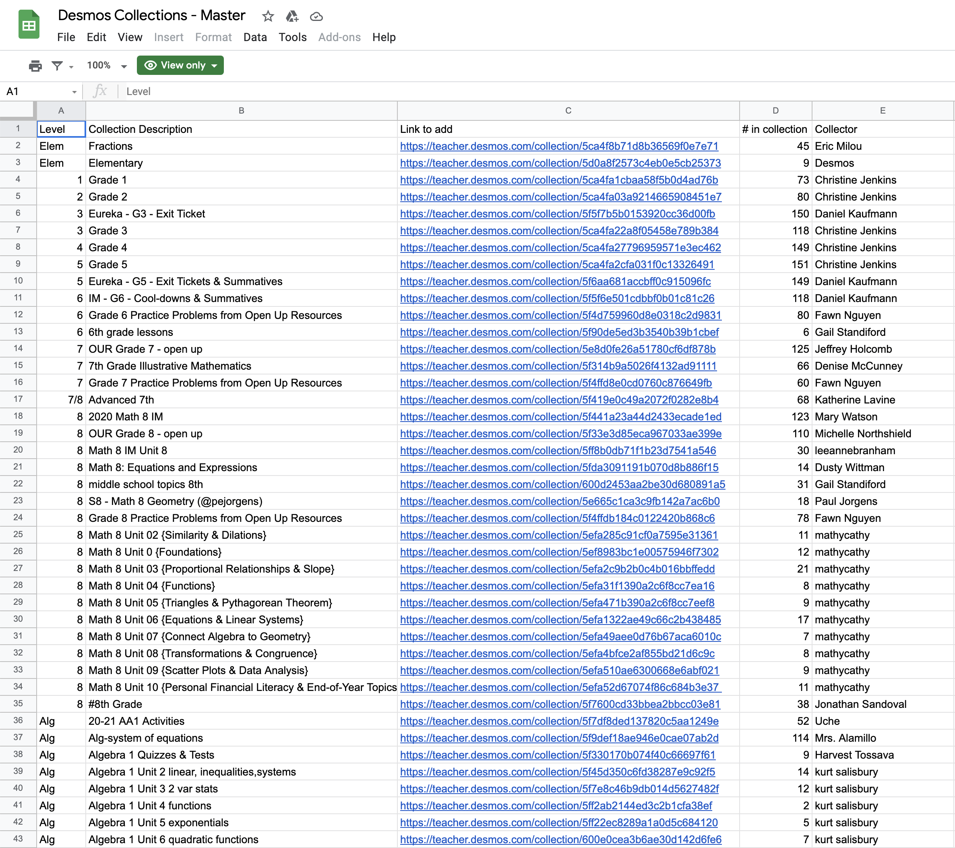Click the leeannebranham cell
The width and height of the screenshot is (955, 848).
(x=883, y=451)
